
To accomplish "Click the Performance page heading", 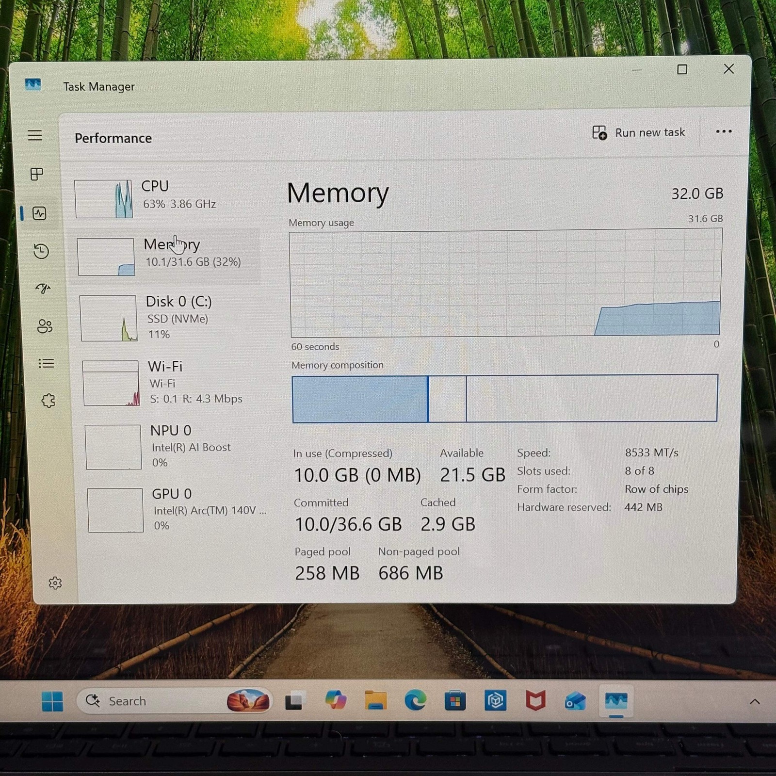I will [x=113, y=138].
